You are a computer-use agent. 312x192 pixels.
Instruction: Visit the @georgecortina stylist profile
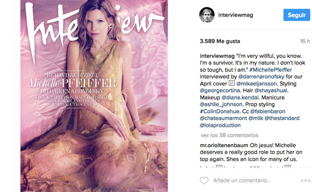[220, 91]
